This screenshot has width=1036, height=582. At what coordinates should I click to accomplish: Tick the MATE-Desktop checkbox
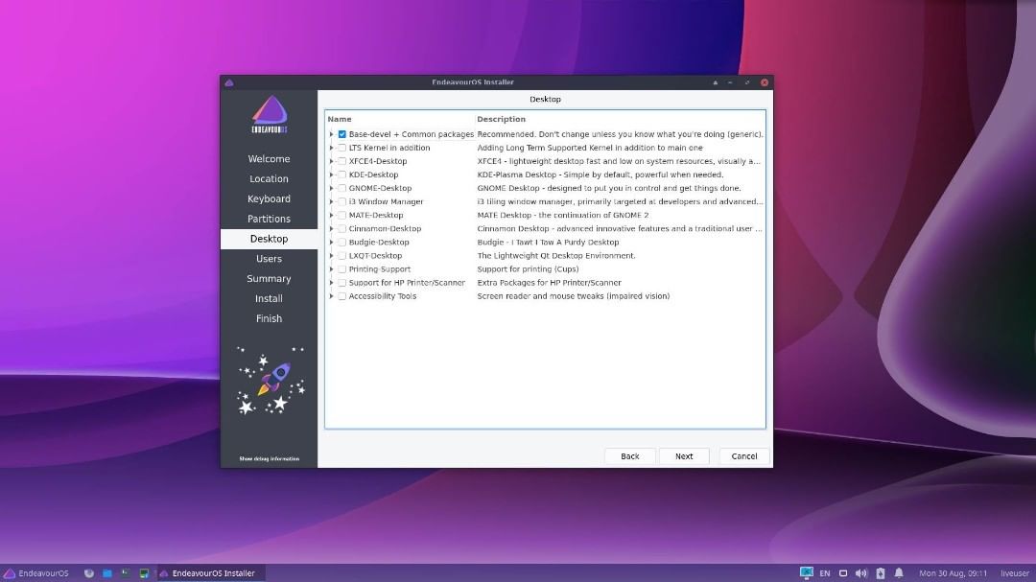click(x=342, y=216)
